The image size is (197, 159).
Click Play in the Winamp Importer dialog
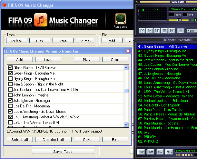87,59
